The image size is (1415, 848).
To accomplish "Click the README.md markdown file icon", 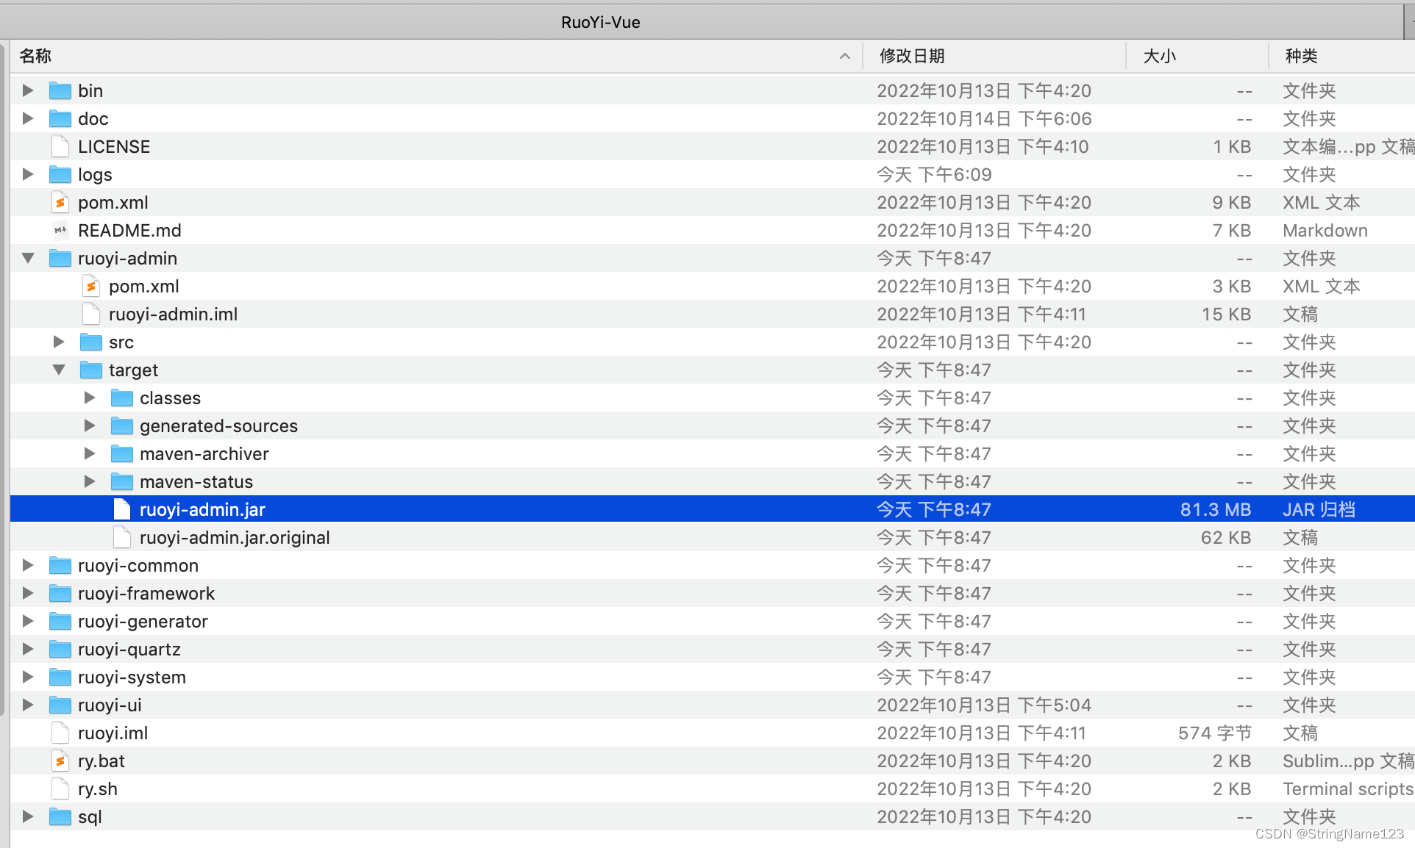I will (x=60, y=230).
